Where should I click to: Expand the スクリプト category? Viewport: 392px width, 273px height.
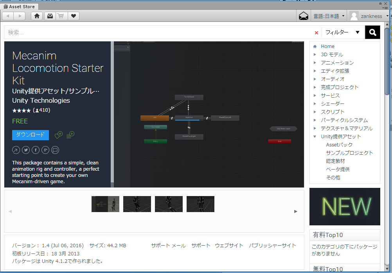[x=315, y=112]
